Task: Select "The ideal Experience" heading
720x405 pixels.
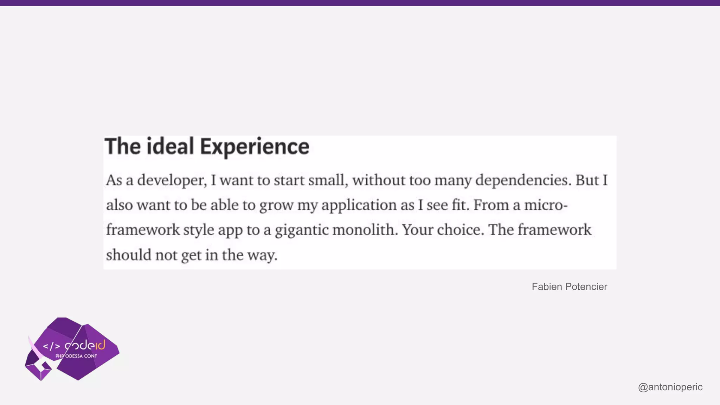Action: 207,147
